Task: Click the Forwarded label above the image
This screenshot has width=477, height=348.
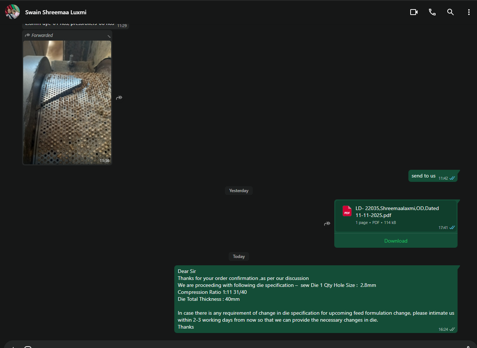Action: tap(42, 35)
